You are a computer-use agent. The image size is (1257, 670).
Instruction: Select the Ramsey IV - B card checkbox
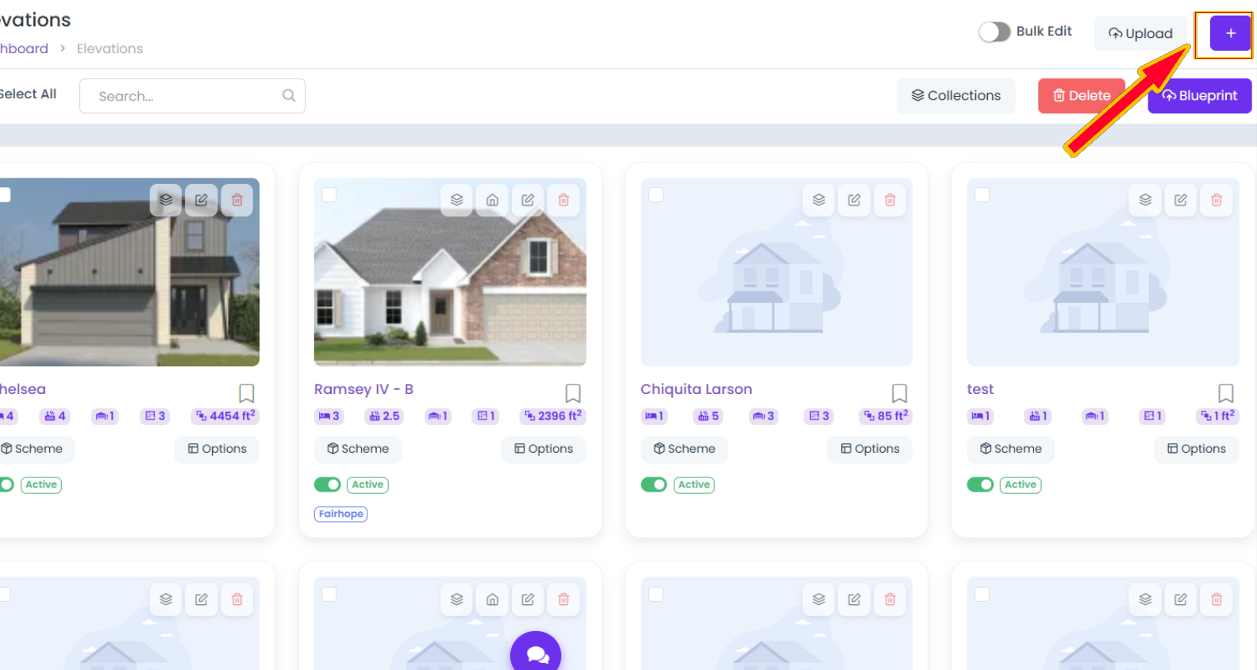pos(329,195)
